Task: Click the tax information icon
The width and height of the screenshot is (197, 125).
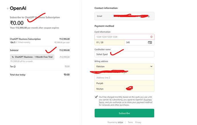Action: pyautogui.click(x=15, y=66)
